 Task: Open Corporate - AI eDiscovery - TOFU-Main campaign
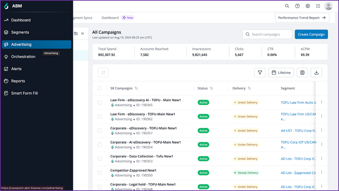point(145,142)
